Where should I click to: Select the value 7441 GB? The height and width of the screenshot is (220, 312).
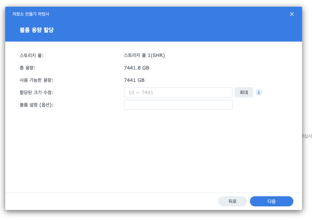pyautogui.click(x=134, y=80)
